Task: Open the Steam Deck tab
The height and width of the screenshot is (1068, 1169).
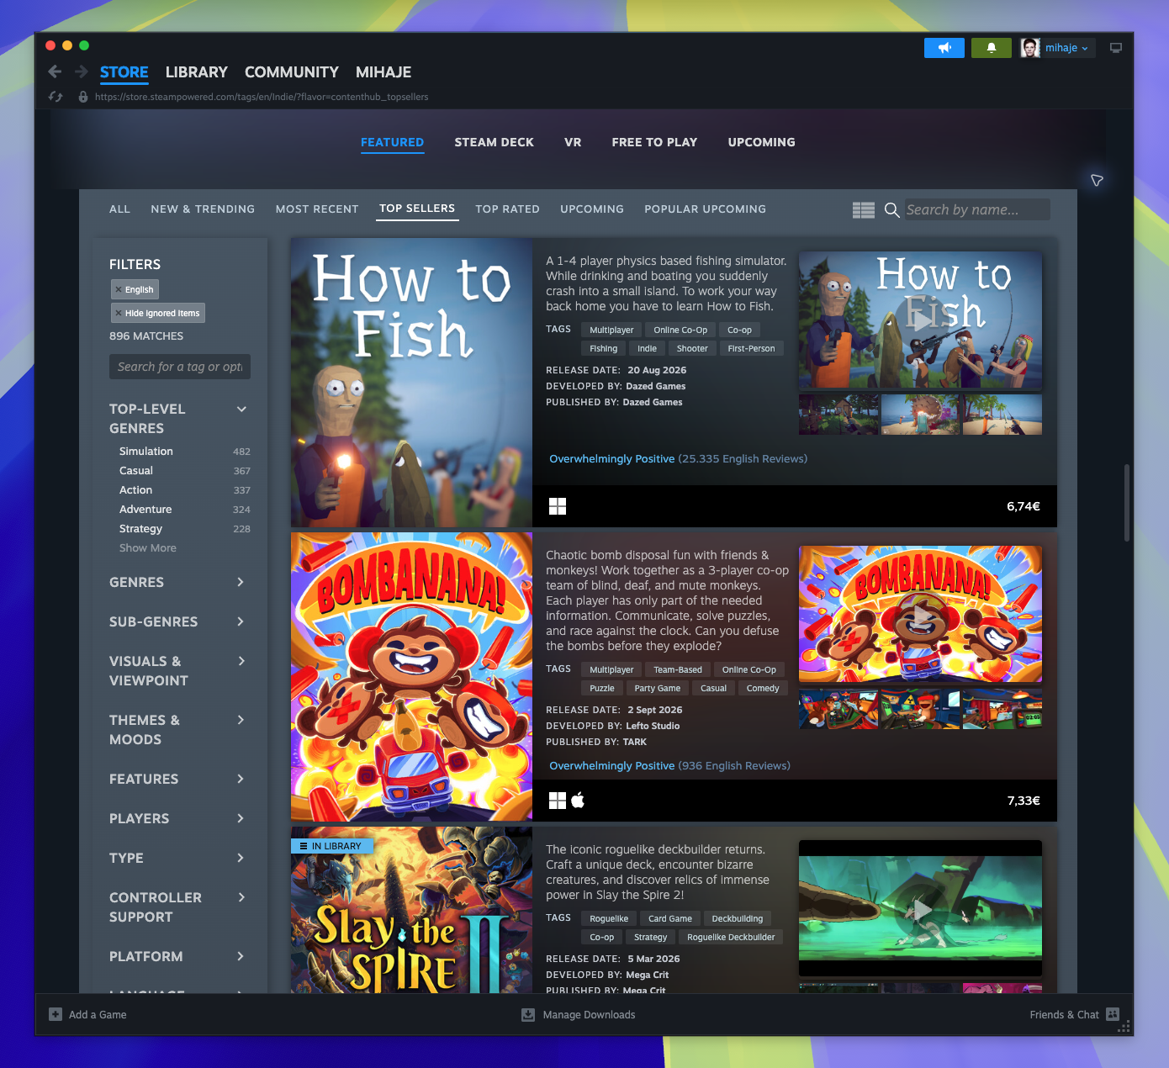Action: 494,142
